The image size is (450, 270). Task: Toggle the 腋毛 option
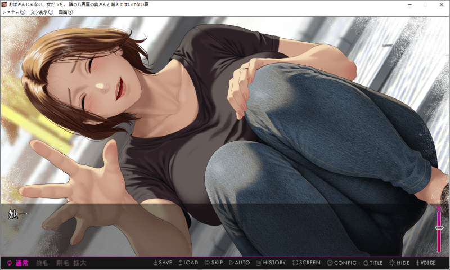[x=42, y=263]
